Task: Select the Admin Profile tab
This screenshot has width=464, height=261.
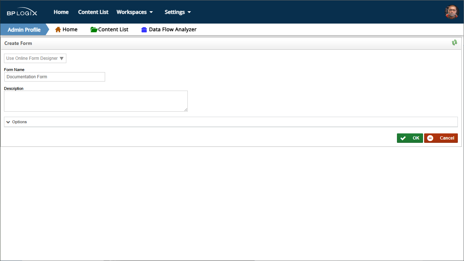Action: [x=24, y=30]
